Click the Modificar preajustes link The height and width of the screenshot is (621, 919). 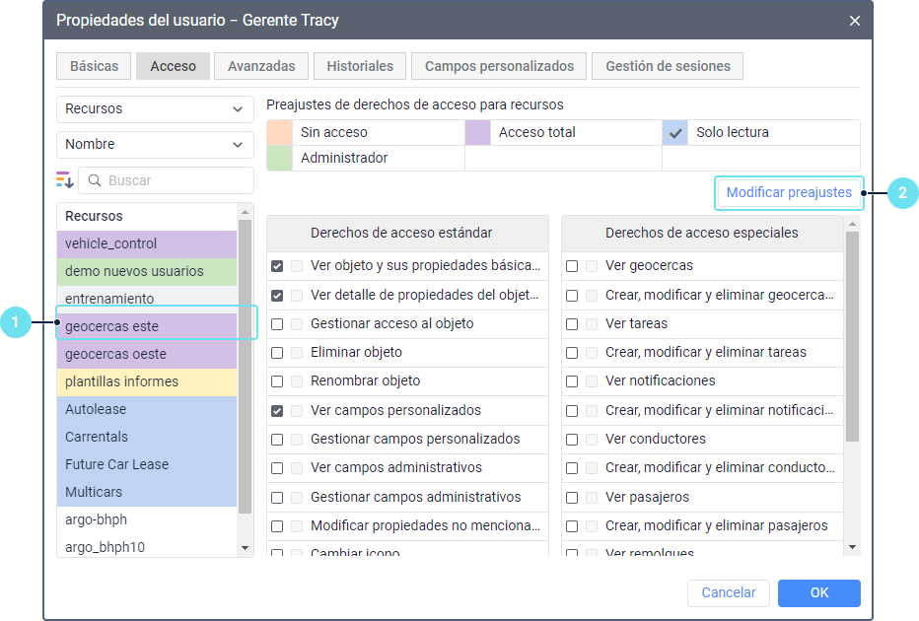point(789,193)
